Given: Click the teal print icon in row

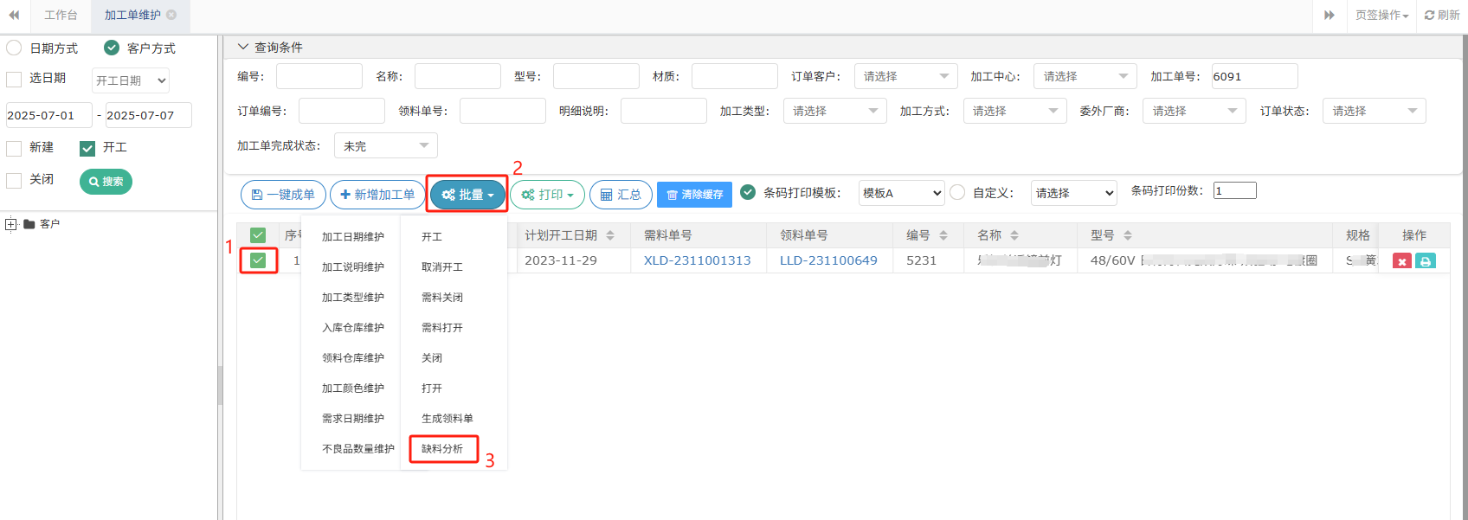Looking at the screenshot, I should pos(1425,261).
